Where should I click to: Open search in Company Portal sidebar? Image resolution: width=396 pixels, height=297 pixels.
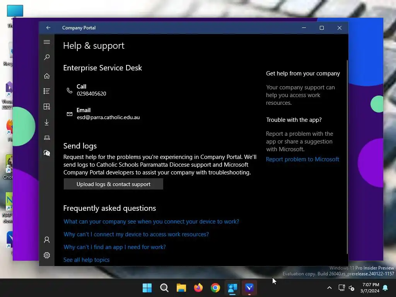tap(47, 57)
